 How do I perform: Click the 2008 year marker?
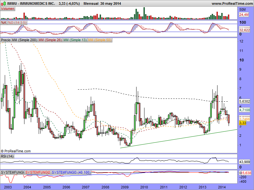click(105, 187)
